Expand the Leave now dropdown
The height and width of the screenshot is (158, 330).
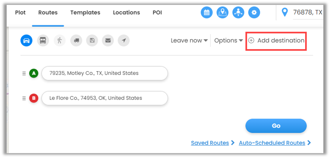(x=189, y=41)
